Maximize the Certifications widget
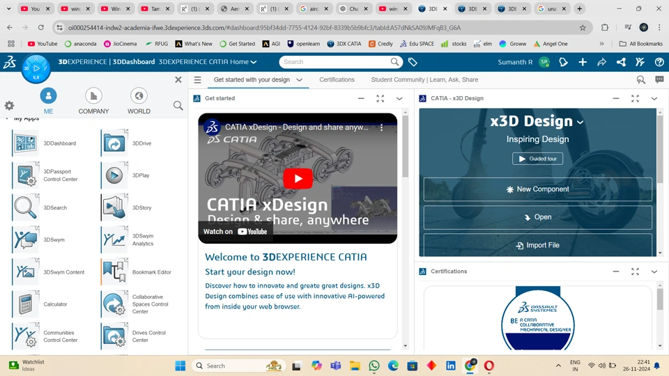 [x=635, y=272]
